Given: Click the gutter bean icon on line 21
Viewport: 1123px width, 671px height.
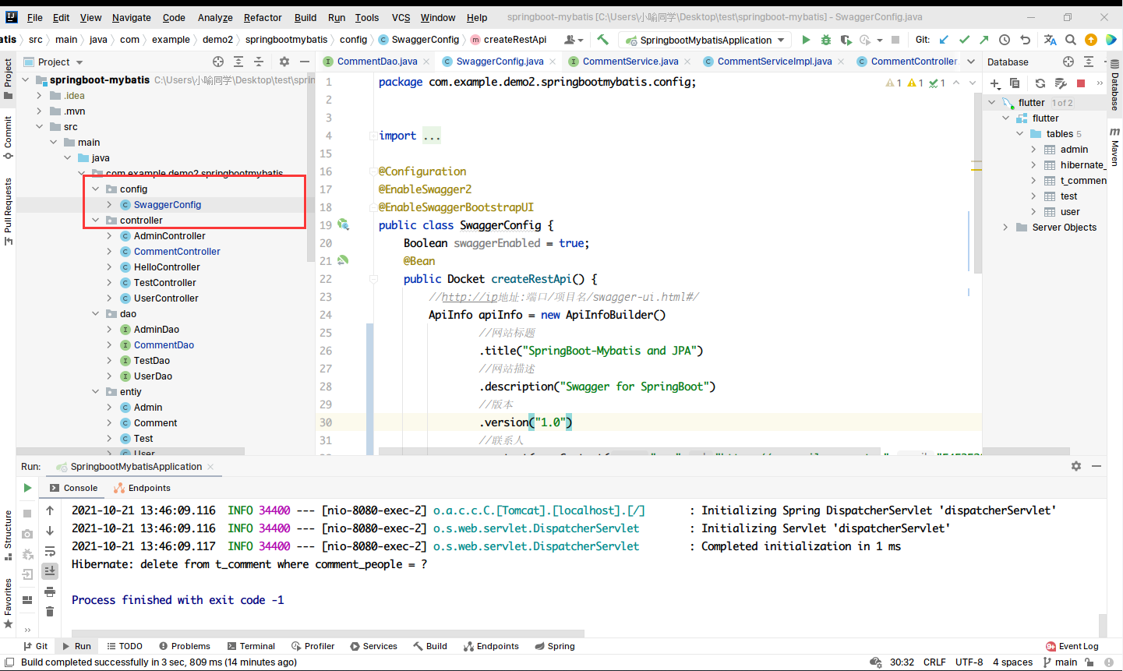Looking at the screenshot, I should point(343,260).
